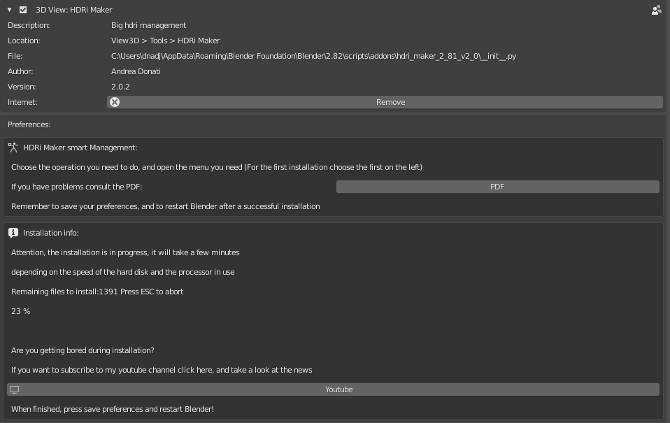Click the Preferences section label
This screenshot has height=423, width=670.
point(29,124)
